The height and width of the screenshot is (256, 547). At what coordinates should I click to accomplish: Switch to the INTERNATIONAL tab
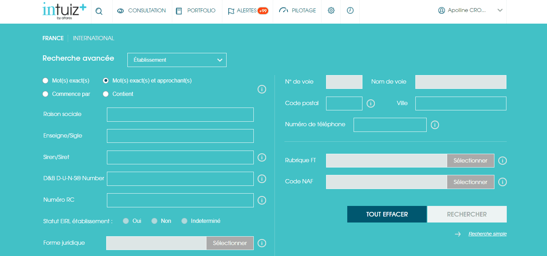[94, 38]
